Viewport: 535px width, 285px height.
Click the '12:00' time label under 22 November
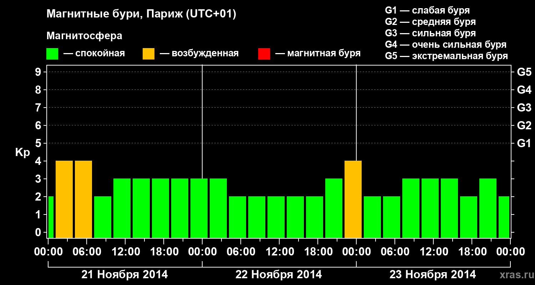279,252
